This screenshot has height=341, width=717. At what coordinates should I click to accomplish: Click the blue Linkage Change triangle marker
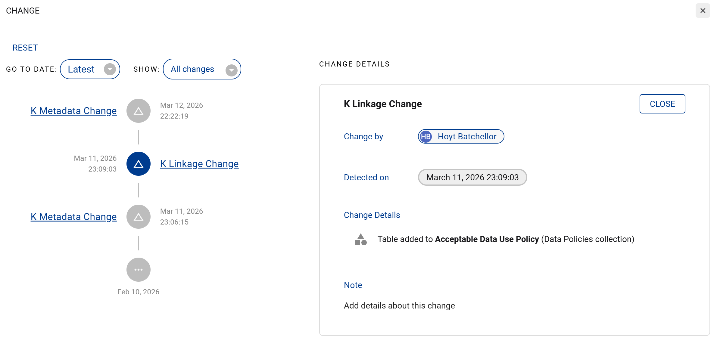click(x=138, y=164)
